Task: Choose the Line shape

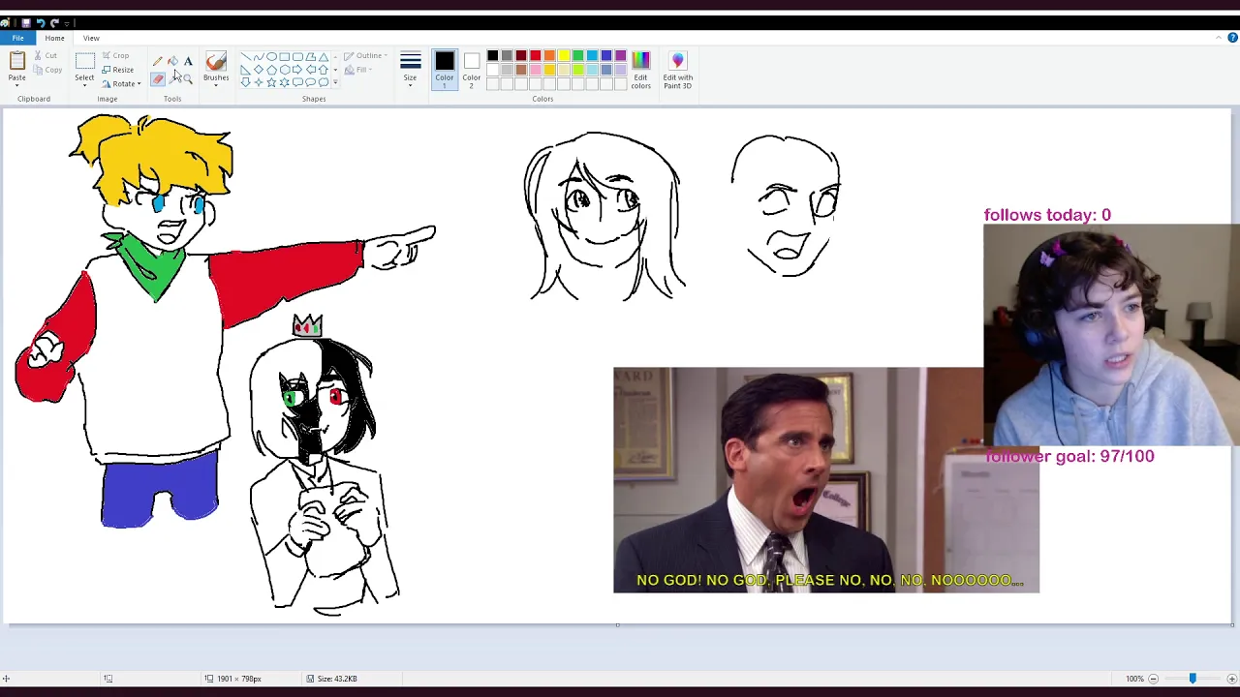Action: point(246,57)
